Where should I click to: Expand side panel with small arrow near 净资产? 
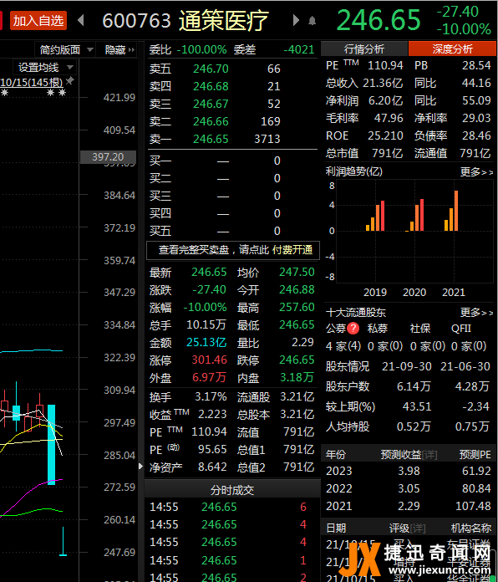click(140, 467)
